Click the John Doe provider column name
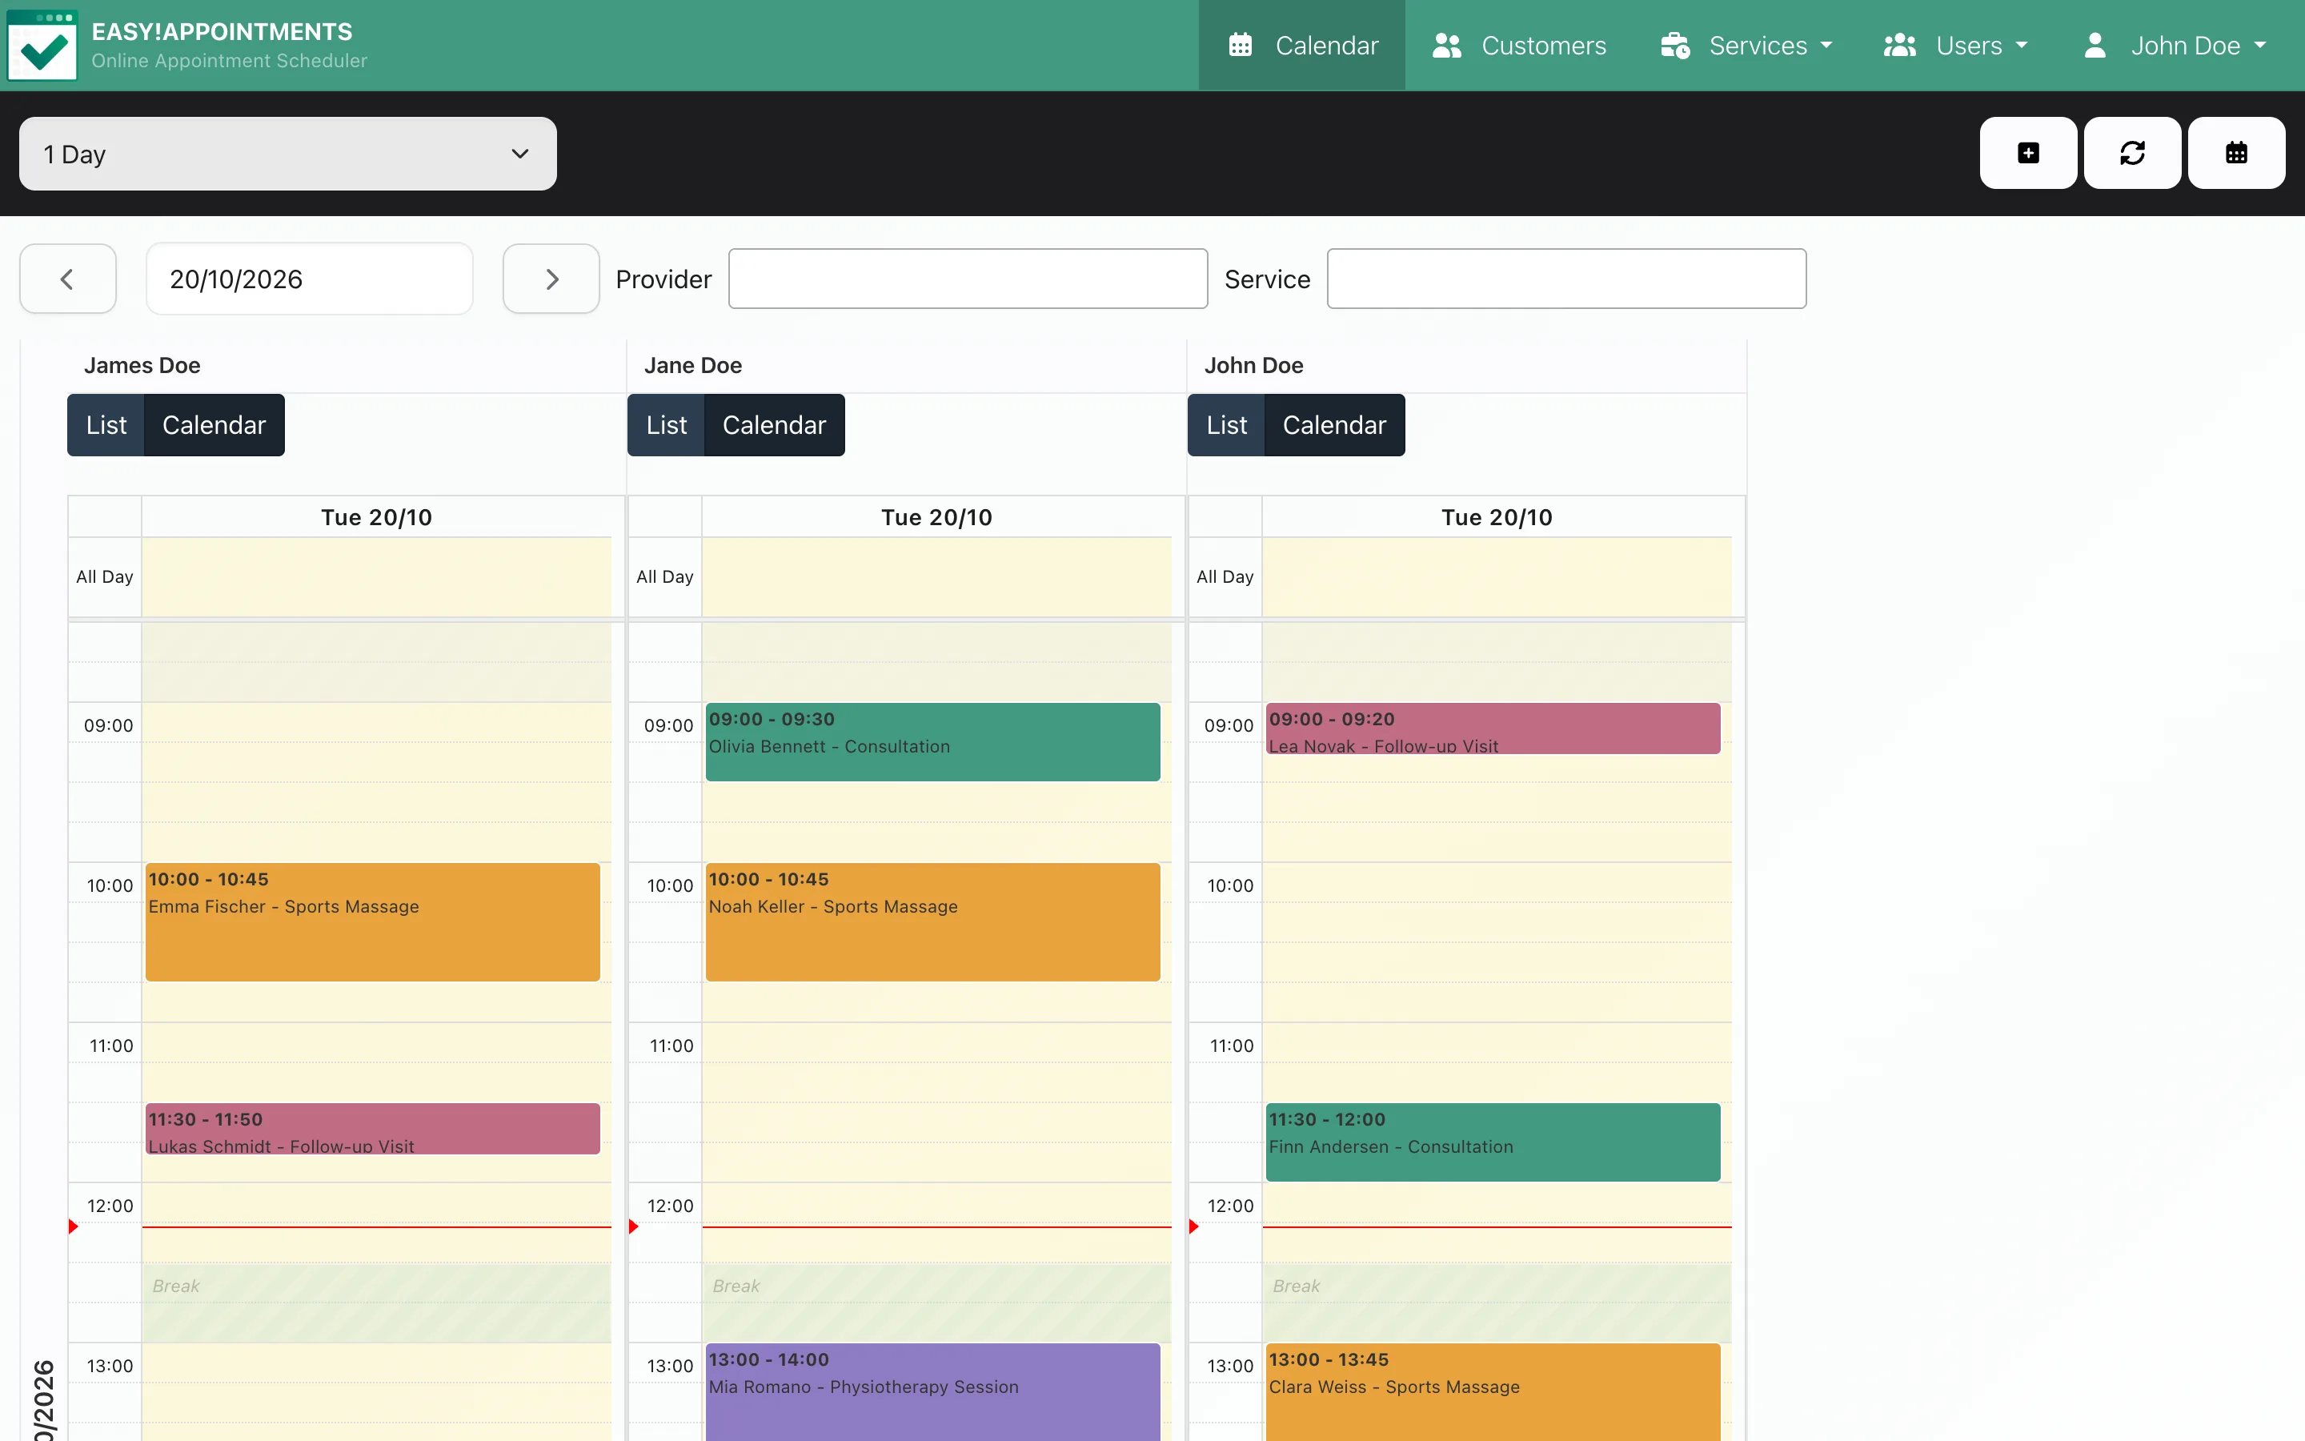2305x1441 pixels. 1253,365
